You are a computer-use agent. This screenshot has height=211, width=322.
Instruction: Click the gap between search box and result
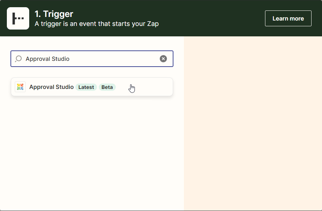point(92,72)
